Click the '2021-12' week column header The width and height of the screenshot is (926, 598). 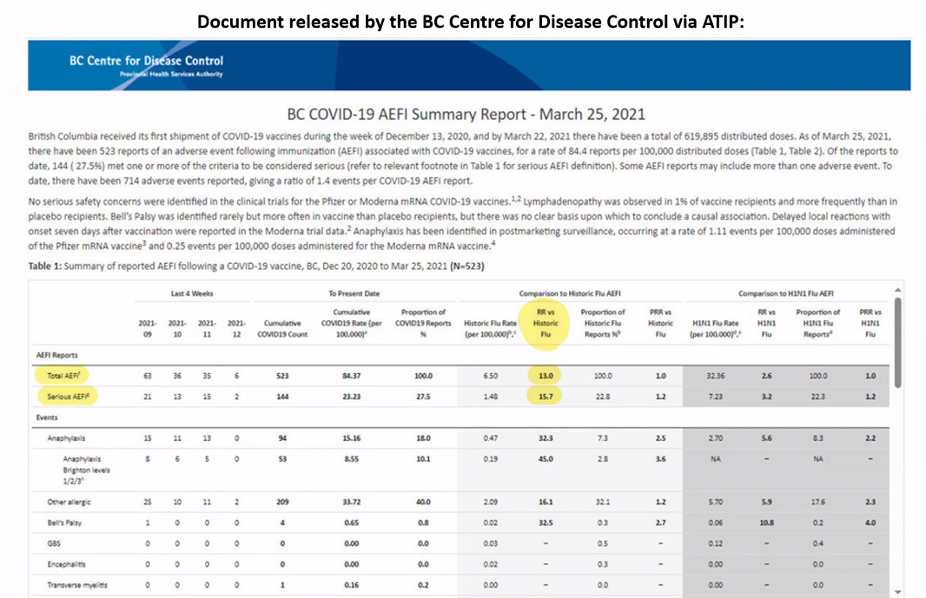[x=236, y=329]
